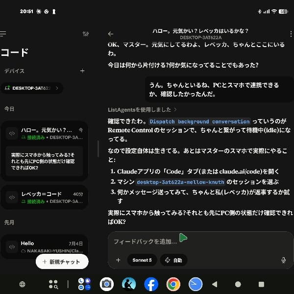Add a new device with plus icon
Viewport: 294px width, 294px height.
click(82, 71)
